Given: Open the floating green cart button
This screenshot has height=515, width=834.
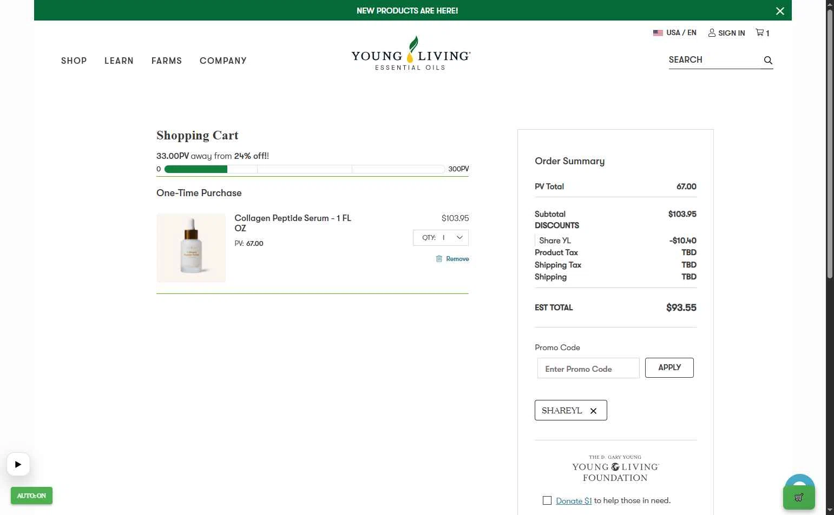Looking at the screenshot, I should coord(799,497).
